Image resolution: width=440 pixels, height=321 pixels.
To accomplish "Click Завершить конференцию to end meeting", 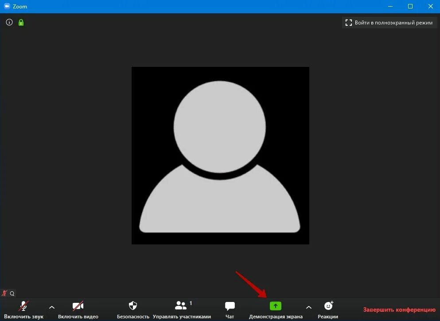I will click(399, 310).
